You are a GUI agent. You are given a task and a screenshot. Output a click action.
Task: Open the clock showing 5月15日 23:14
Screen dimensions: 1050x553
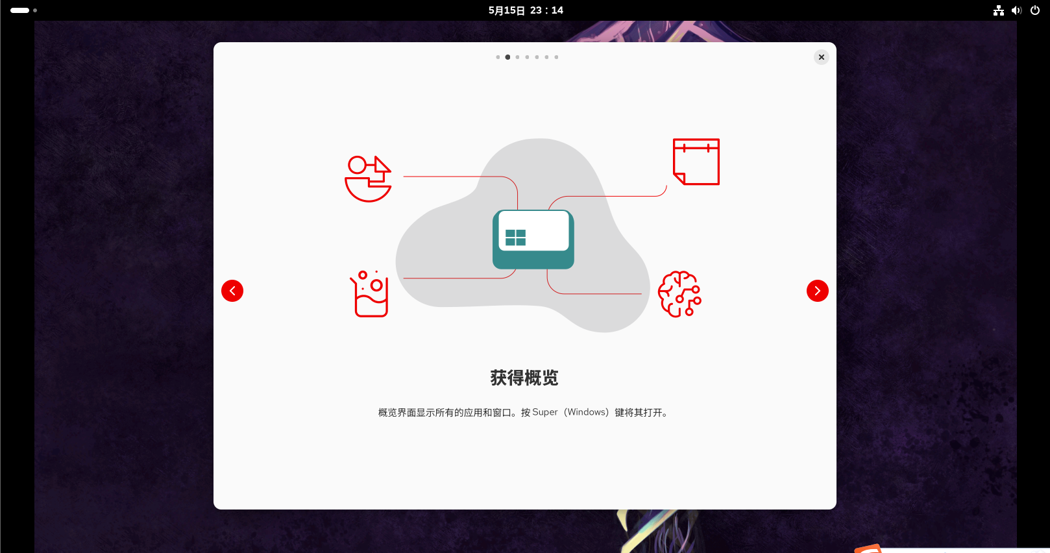coord(526,10)
